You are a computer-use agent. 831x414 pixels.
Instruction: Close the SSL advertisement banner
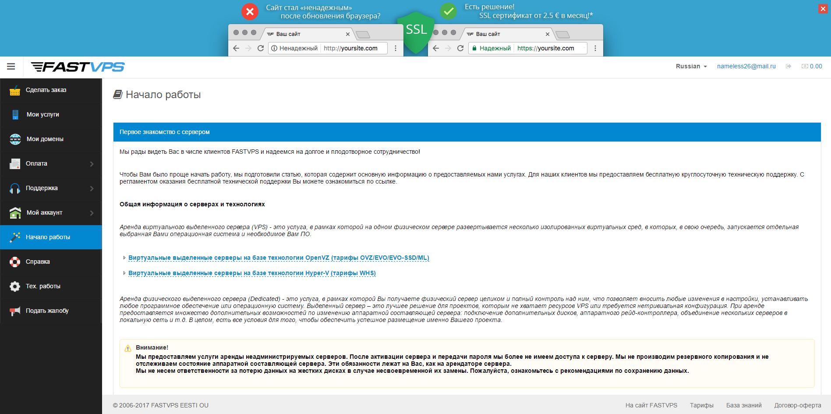pos(823,9)
